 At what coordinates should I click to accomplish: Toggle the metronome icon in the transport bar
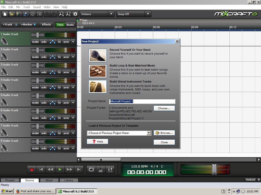coord(101,169)
